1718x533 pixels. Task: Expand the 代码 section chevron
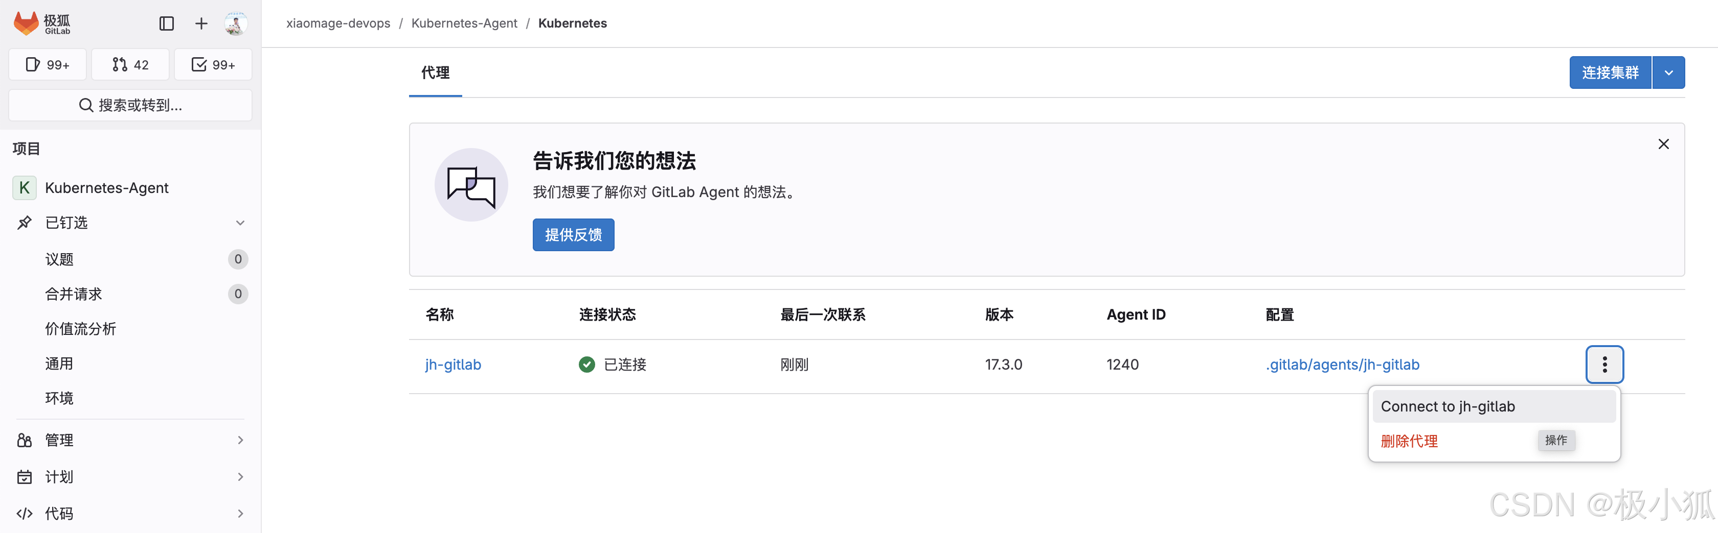pyautogui.click(x=240, y=513)
